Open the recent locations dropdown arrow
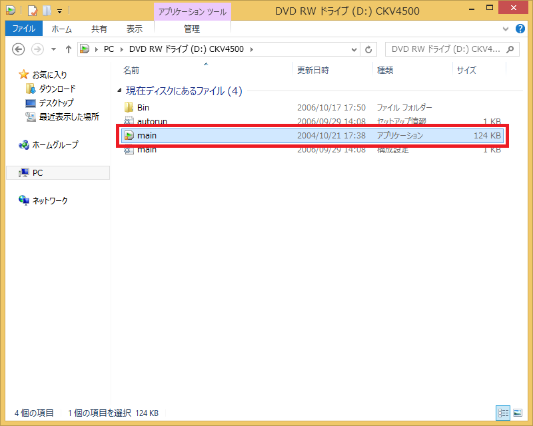 click(54, 49)
